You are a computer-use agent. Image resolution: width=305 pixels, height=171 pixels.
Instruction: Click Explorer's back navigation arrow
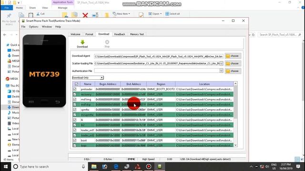pos(5,35)
